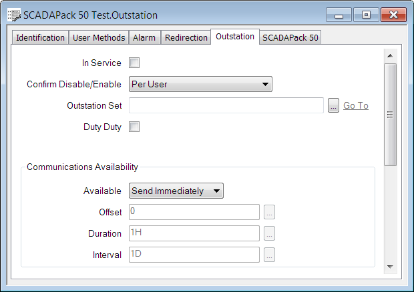Click the Go To link
414x292 pixels.
(355, 105)
